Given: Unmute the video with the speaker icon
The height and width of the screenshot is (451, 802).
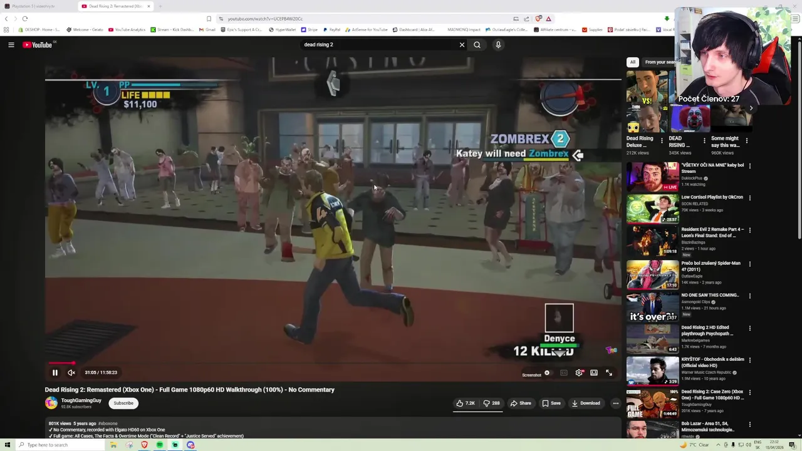Looking at the screenshot, I should tap(71, 373).
